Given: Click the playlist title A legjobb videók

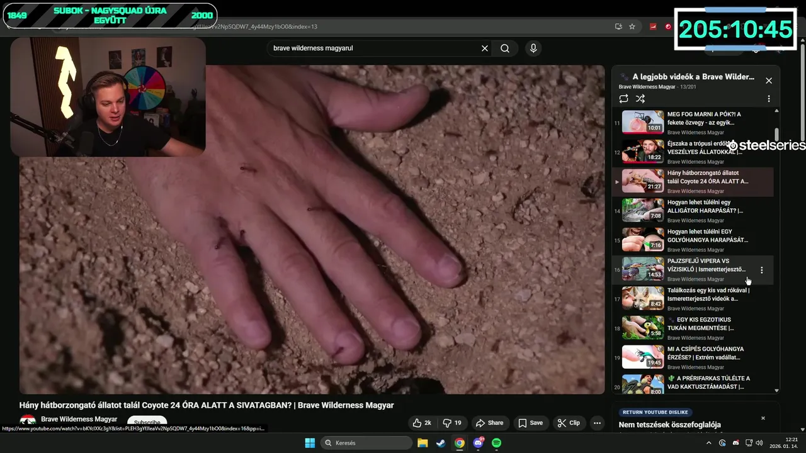Looking at the screenshot, I should 693,77.
